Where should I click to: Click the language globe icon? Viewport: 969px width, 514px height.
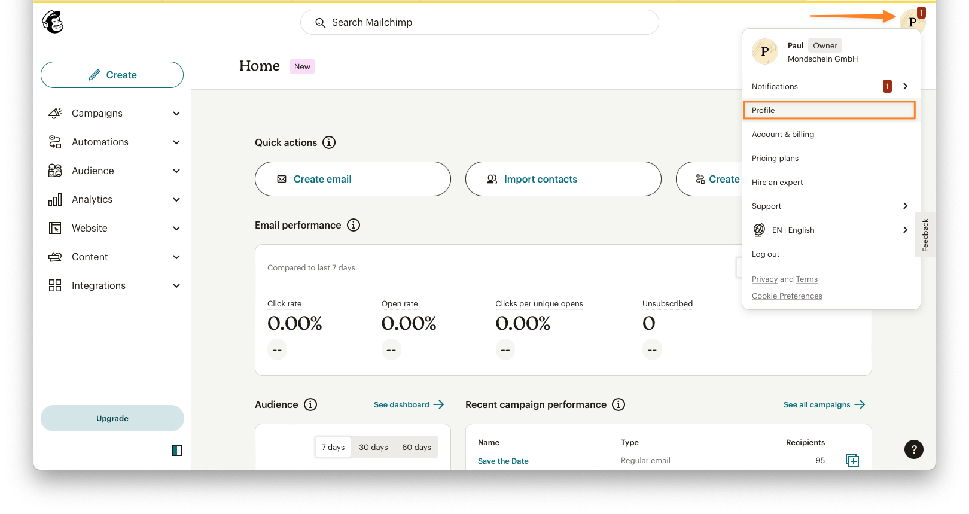759,230
